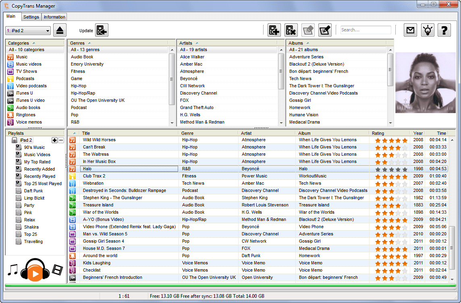
Task: Select the Shakira playlist
Action: (x=31, y=227)
